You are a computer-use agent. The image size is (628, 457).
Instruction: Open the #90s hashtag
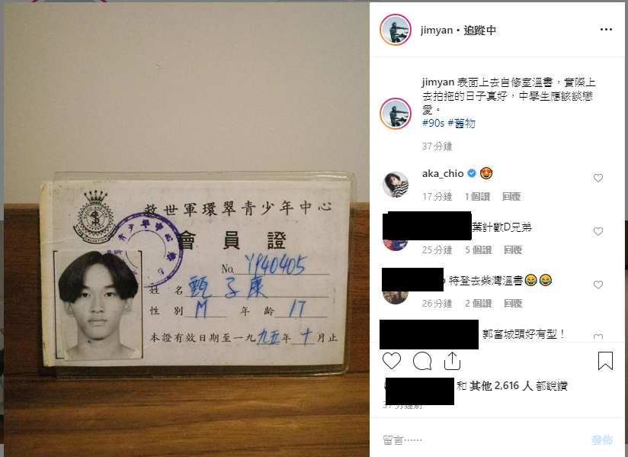tap(433, 123)
